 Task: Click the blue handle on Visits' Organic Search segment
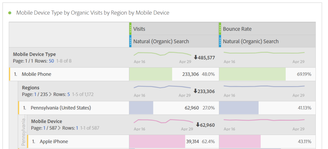pos(130,41)
